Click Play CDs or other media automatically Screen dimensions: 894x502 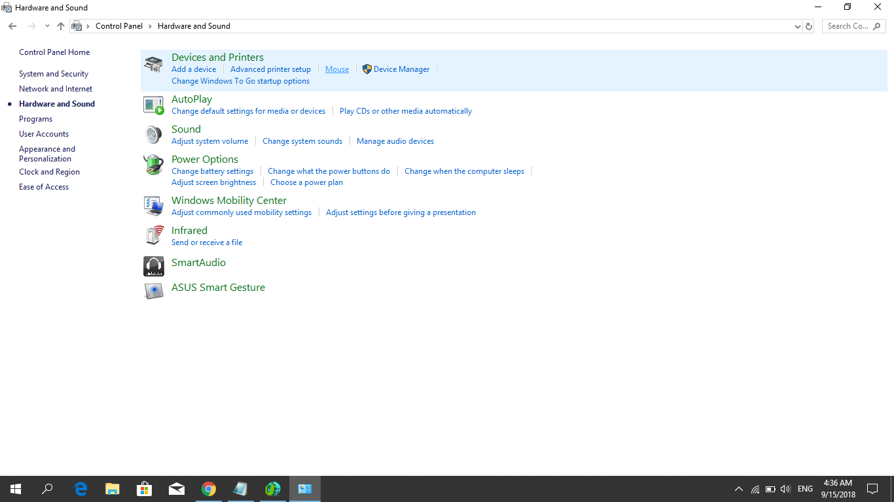tap(406, 111)
